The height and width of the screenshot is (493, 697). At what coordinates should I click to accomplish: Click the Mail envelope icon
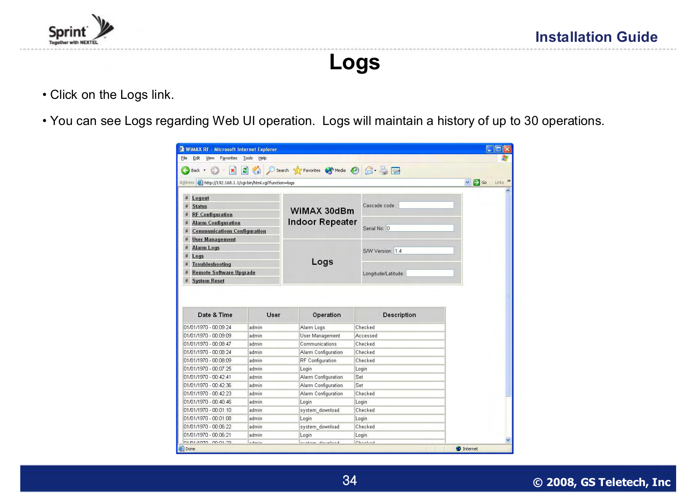369,170
